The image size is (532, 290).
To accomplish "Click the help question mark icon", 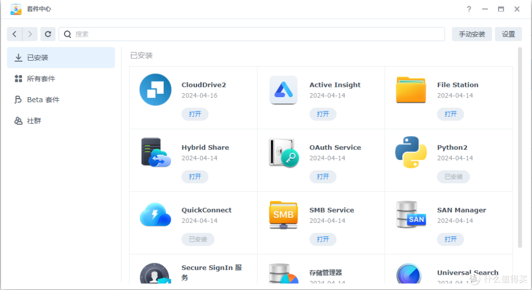I will 468,9.
